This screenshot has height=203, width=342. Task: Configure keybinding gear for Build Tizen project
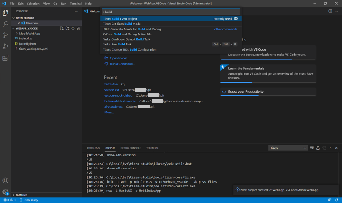click(236, 18)
